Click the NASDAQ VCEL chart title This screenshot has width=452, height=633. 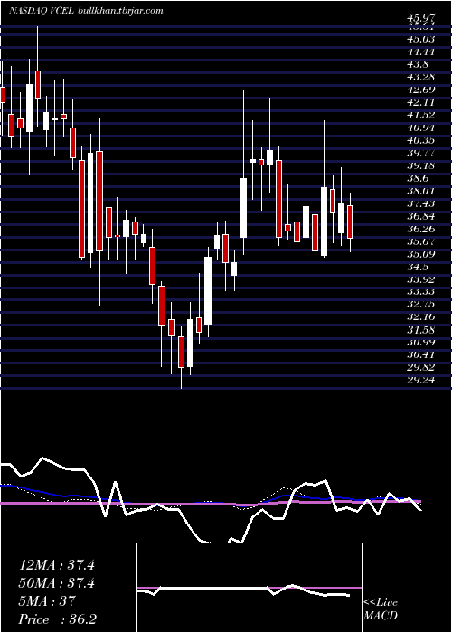(x=41, y=11)
